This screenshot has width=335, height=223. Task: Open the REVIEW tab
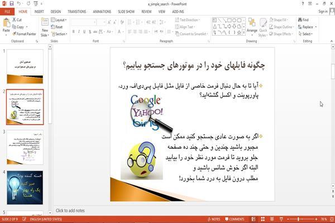(146, 12)
